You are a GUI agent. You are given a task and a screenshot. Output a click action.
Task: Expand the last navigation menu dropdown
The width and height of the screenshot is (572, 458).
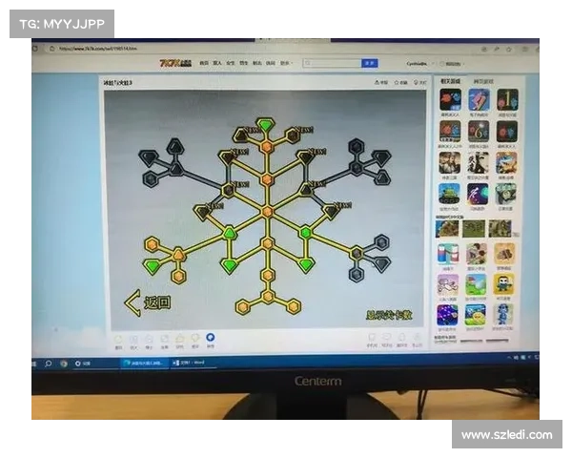pos(287,63)
